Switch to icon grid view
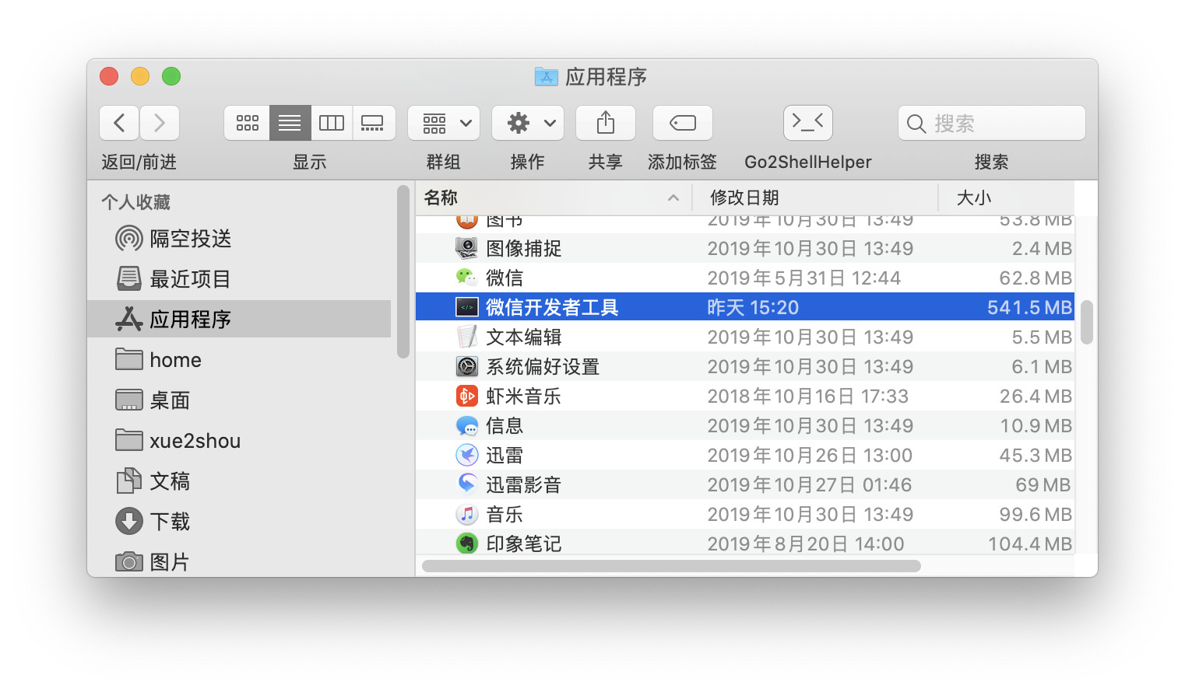1185x692 pixels. pyautogui.click(x=247, y=123)
